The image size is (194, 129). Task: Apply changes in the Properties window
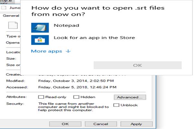[x=136, y=124]
